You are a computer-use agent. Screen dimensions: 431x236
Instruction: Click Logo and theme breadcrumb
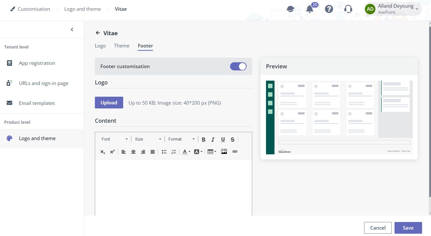[82, 9]
